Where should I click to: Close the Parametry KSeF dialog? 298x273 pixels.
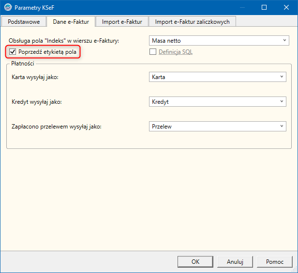point(287,8)
